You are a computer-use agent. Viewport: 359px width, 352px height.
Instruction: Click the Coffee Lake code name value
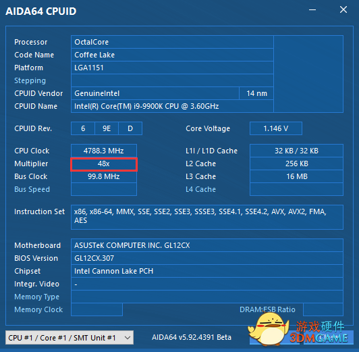tap(172, 55)
